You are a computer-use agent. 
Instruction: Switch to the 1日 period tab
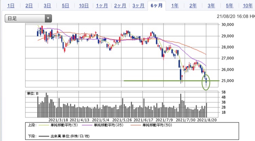[x=11, y=5]
